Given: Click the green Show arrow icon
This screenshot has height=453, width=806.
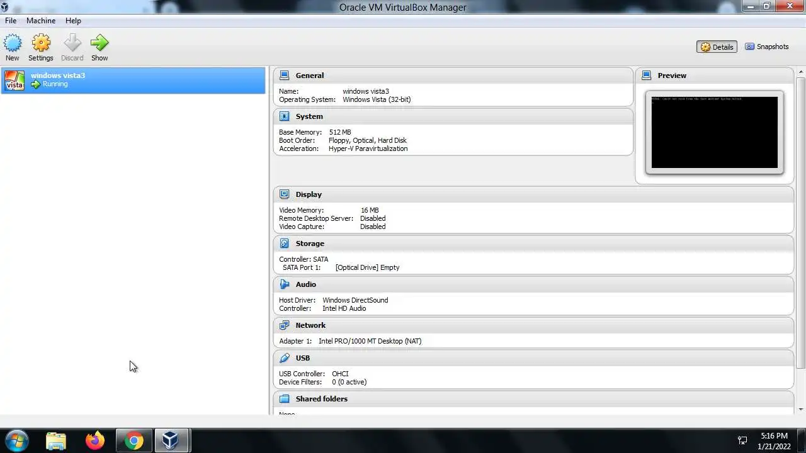Looking at the screenshot, I should pyautogui.click(x=99, y=43).
